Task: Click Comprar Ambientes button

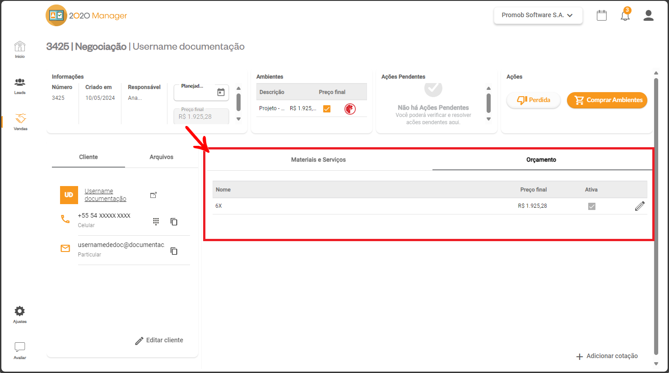Action: [607, 100]
